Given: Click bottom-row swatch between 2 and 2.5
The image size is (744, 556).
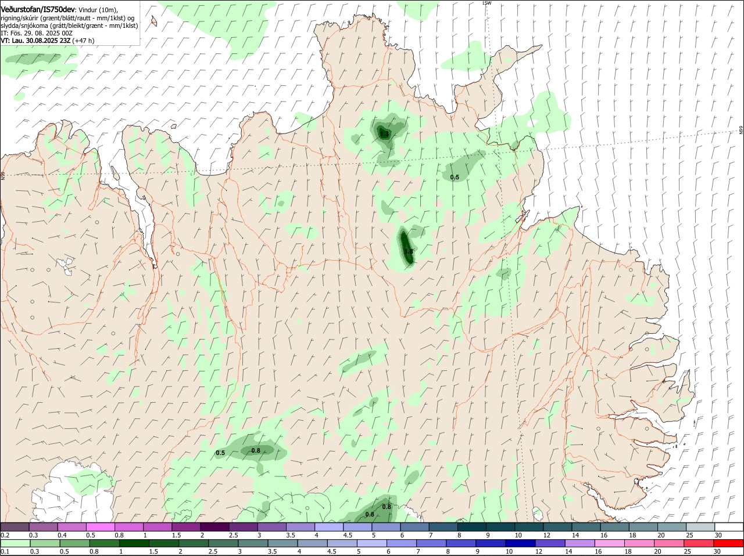Looking at the screenshot, I should click(x=194, y=544).
